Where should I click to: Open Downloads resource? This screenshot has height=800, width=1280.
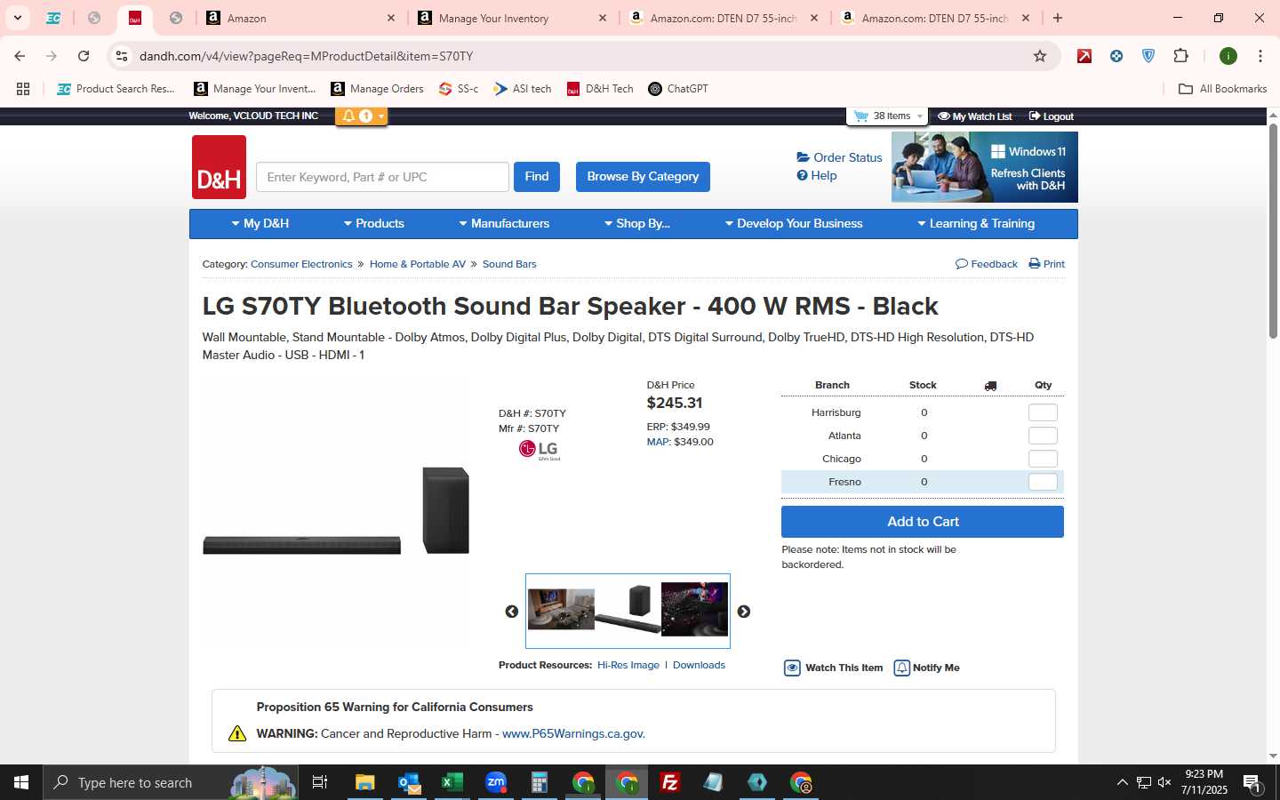699,665
